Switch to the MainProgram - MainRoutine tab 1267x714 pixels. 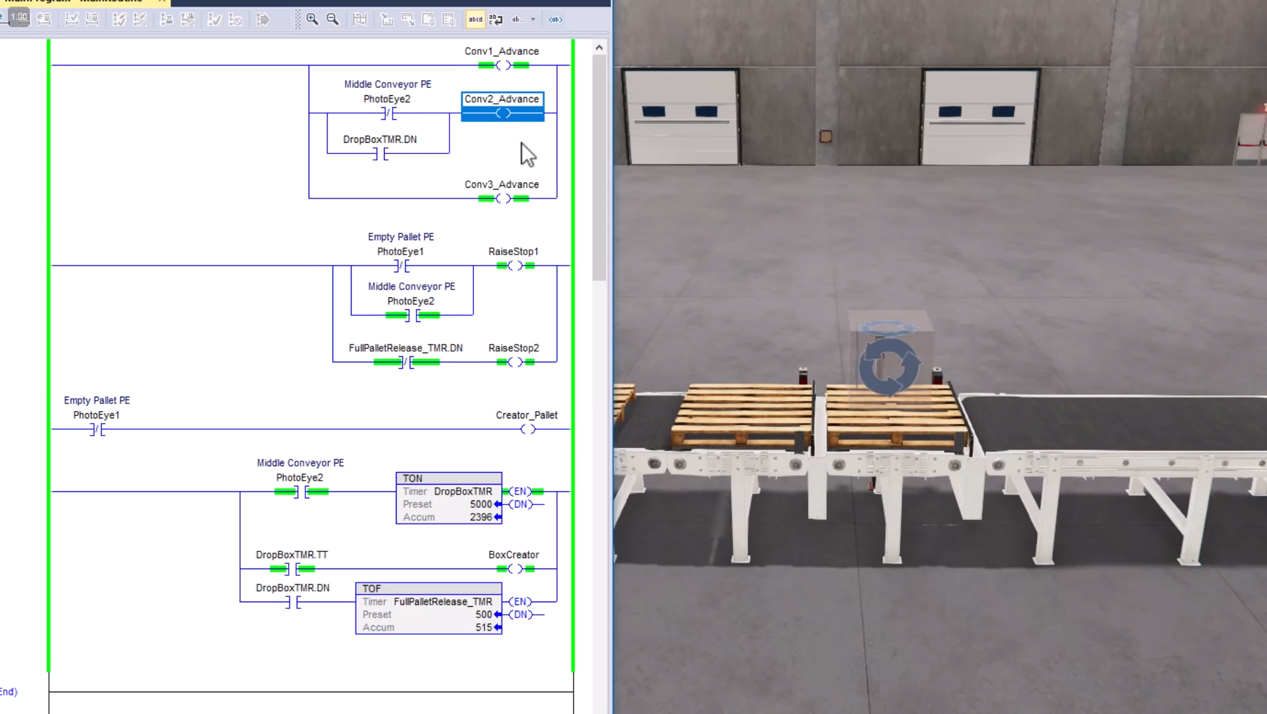click(x=79, y=2)
